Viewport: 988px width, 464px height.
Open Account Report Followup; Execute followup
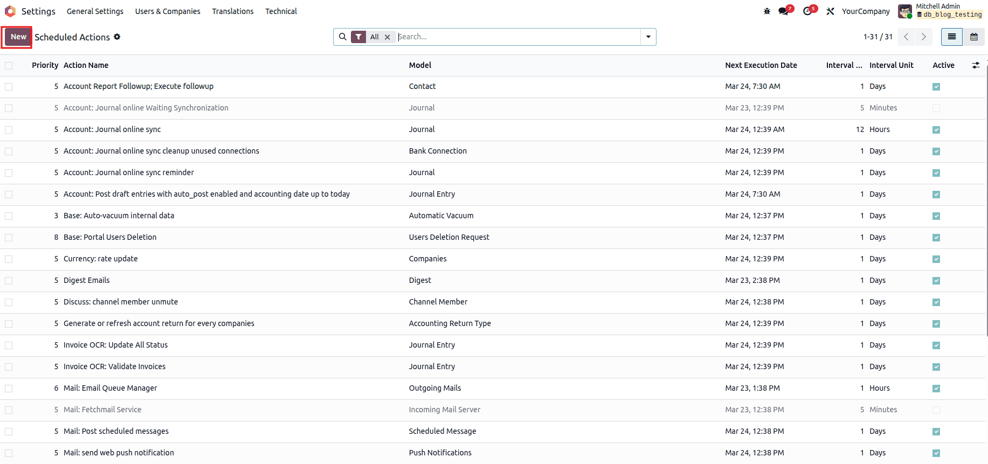[139, 86]
